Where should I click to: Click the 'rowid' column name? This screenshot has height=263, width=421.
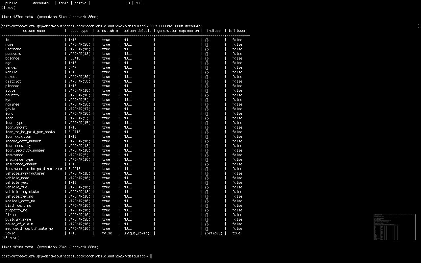pyautogui.click(x=10, y=233)
